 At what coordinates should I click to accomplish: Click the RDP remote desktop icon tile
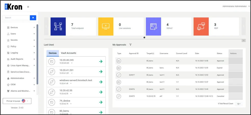(x=201, y=26)
